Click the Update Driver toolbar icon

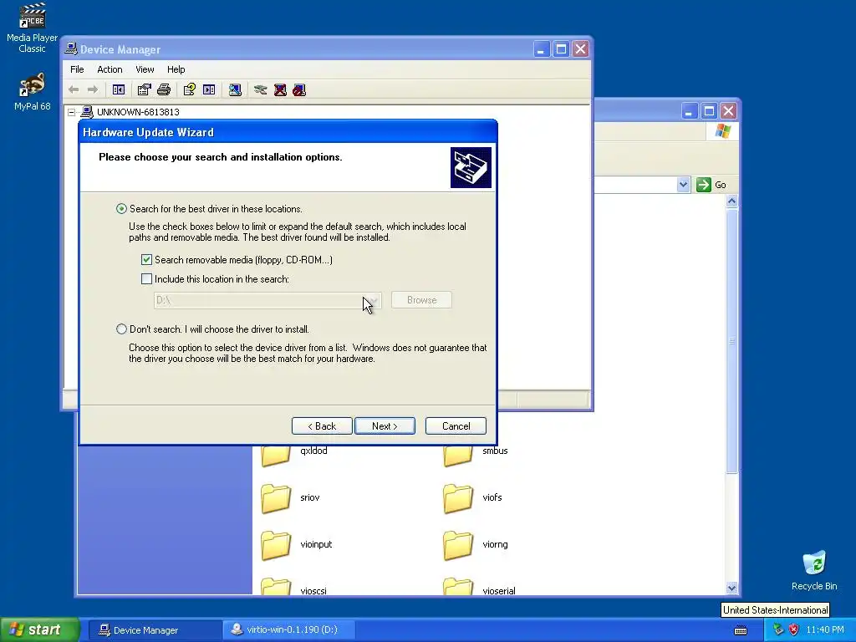click(261, 89)
